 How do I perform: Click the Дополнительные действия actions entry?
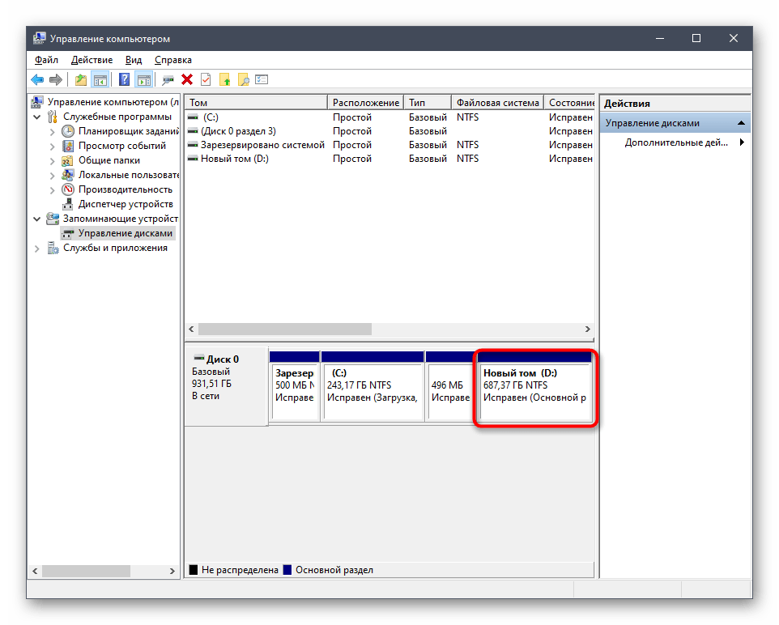675,142
